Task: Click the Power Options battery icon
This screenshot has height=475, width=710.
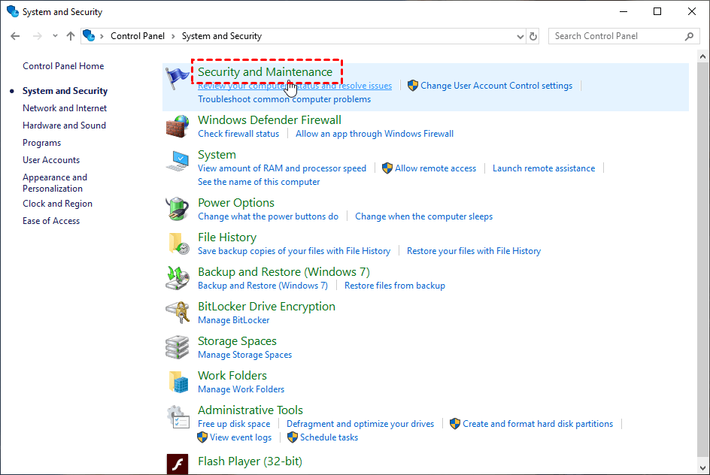Action: 177,209
